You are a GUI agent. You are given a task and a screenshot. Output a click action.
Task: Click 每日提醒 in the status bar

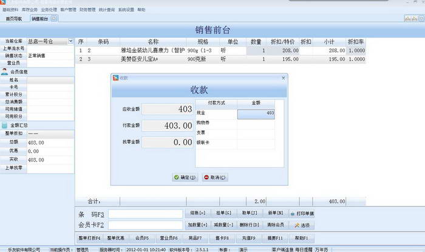tap(304, 250)
